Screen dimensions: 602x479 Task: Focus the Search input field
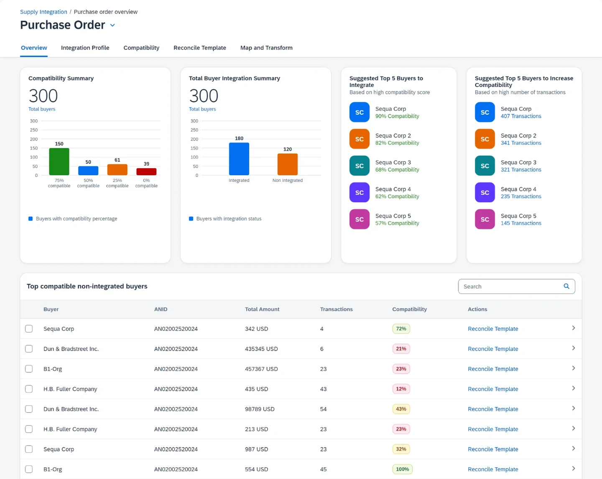tap(517, 287)
